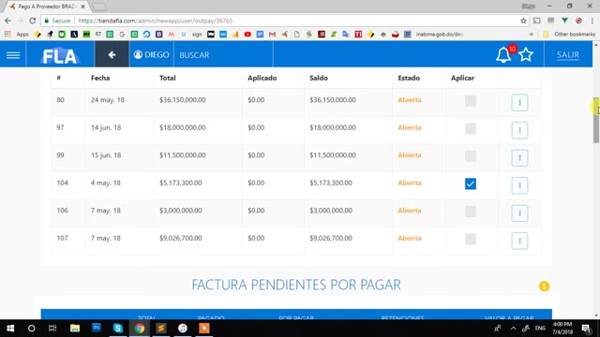
Task: Open options menu for invoice 97
Action: pyautogui.click(x=519, y=130)
